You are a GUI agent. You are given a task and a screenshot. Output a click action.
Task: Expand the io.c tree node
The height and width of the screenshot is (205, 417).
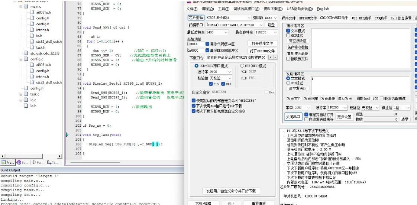click(21, 100)
